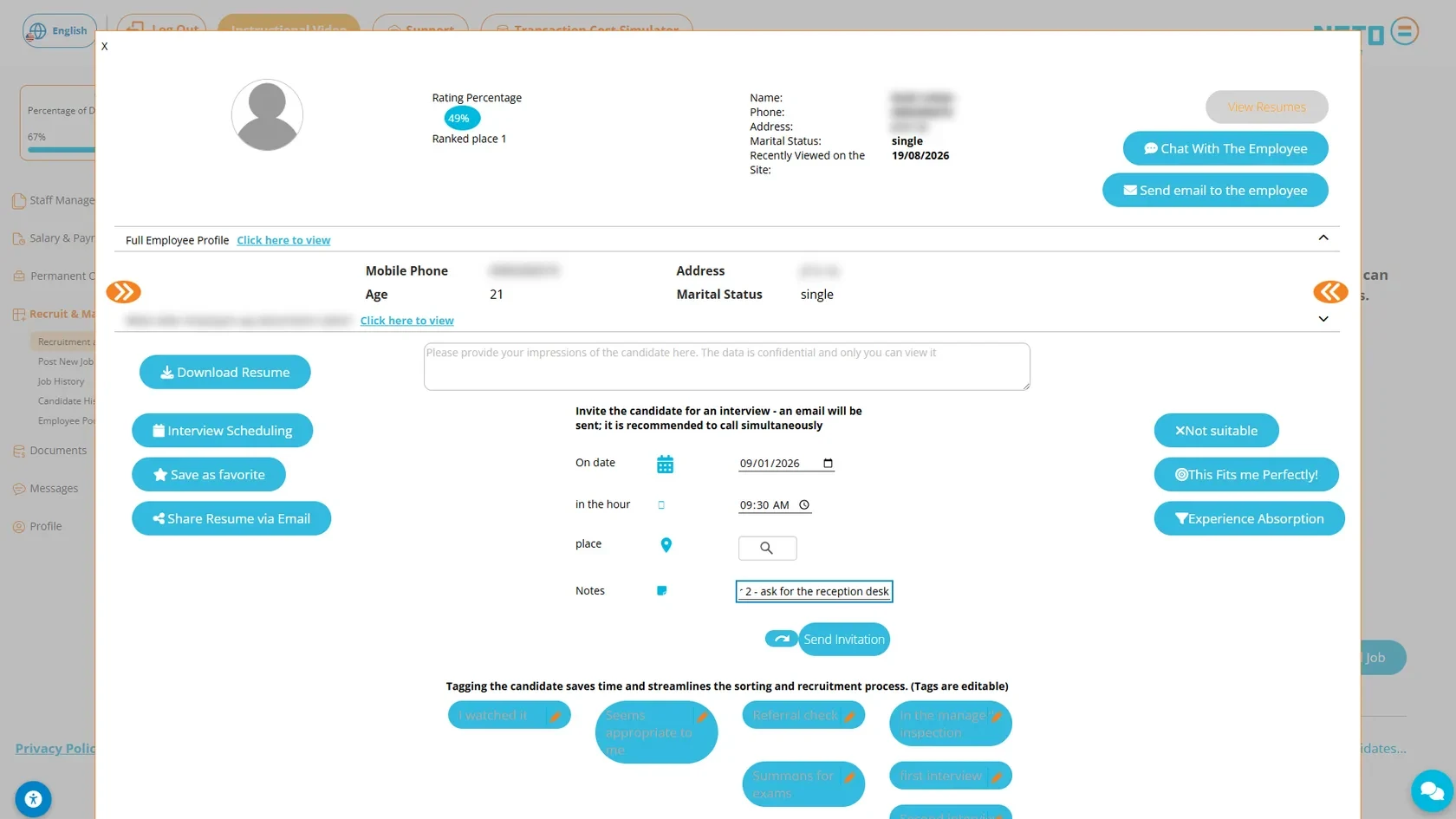Open the date picker in the date field
1456x819 pixels.
tap(828, 464)
